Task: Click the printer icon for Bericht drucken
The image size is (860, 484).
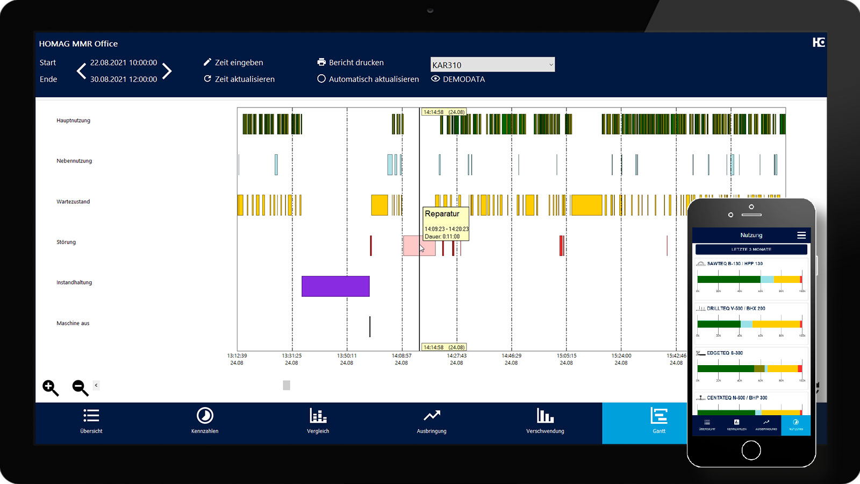Action: 321,62
